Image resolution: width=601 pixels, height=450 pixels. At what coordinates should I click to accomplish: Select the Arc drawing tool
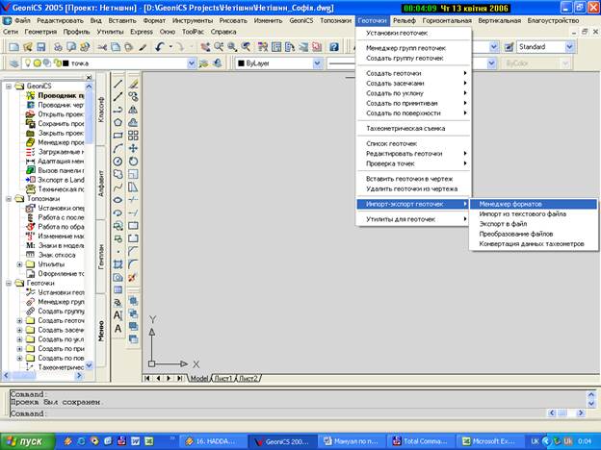[x=118, y=148]
